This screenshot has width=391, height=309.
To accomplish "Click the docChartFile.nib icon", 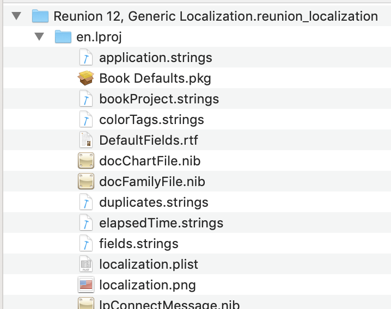I will (86, 160).
